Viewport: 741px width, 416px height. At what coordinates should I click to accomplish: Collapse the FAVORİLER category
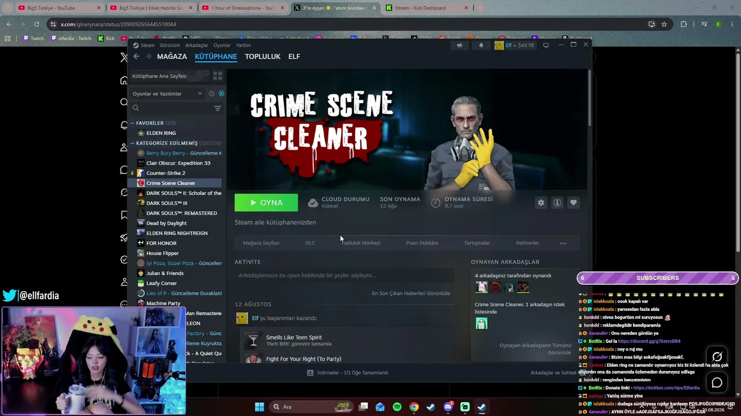pyautogui.click(x=132, y=123)
